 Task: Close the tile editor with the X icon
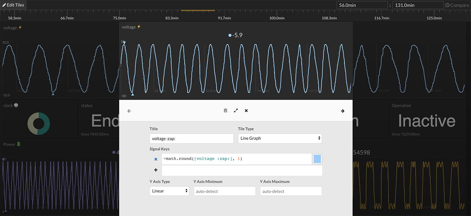point(246,111)
